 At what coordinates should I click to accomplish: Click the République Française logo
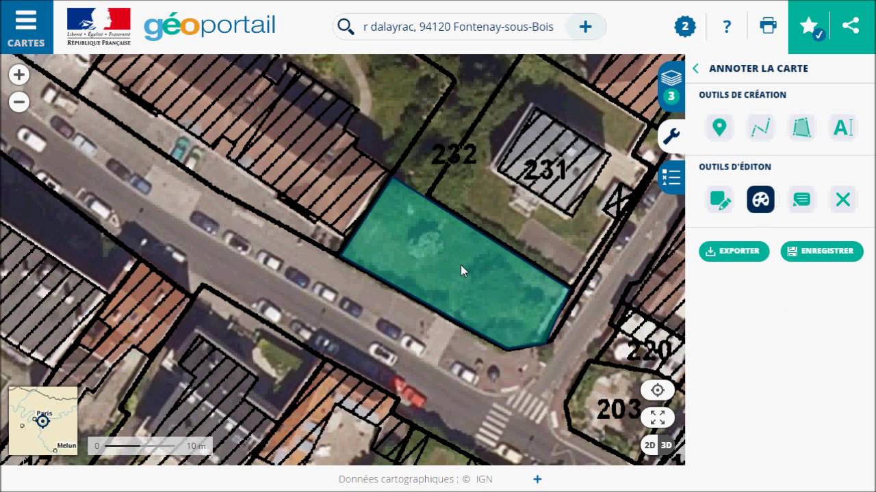(99, 27)
